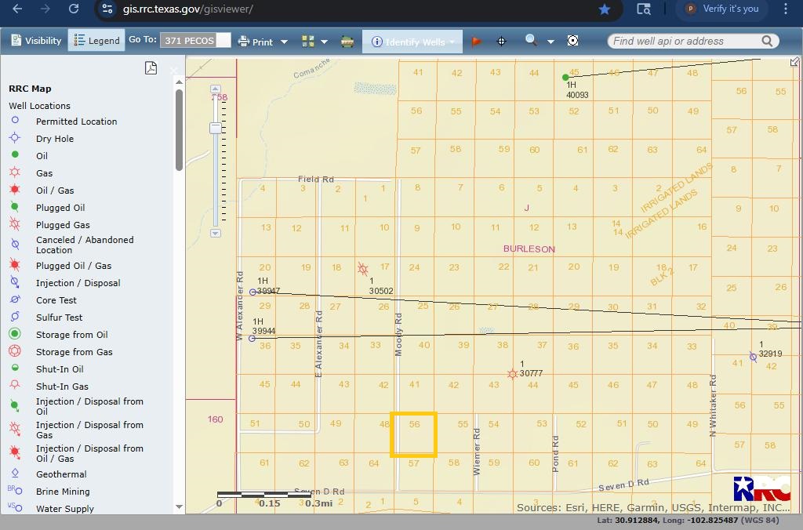Screen dimensions: 803x530
Task: Click the legend scrollbar up arrow
Action: [x=179, y=82]
